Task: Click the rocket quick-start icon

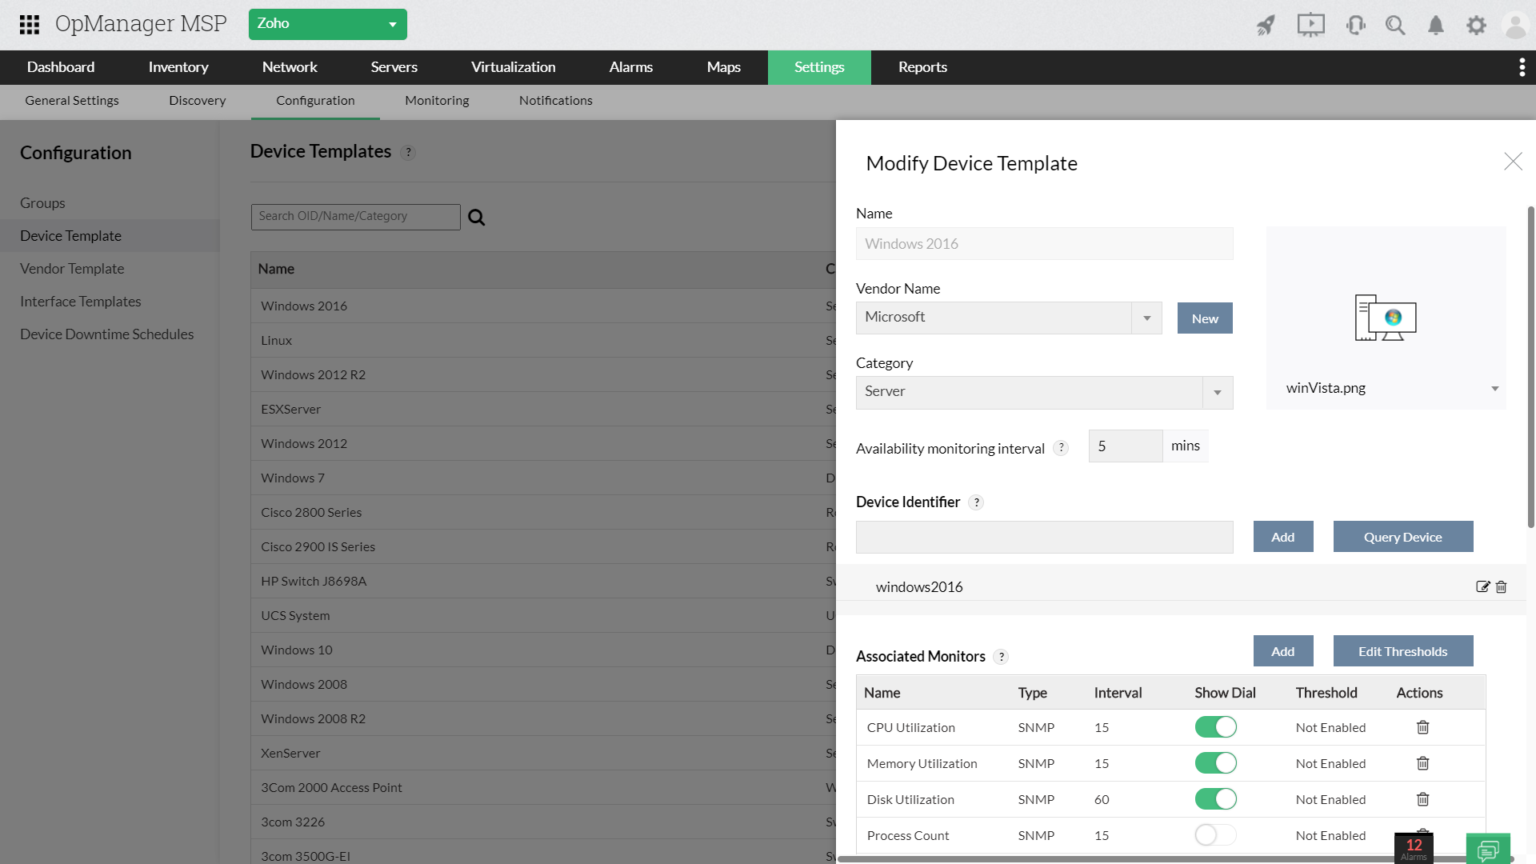Action: pos(1266,25)
